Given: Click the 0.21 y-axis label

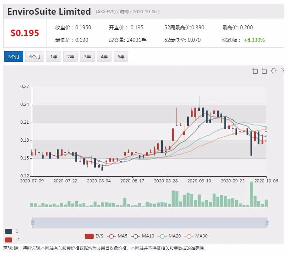Looking at the screenshot, I should coord(25,122).
